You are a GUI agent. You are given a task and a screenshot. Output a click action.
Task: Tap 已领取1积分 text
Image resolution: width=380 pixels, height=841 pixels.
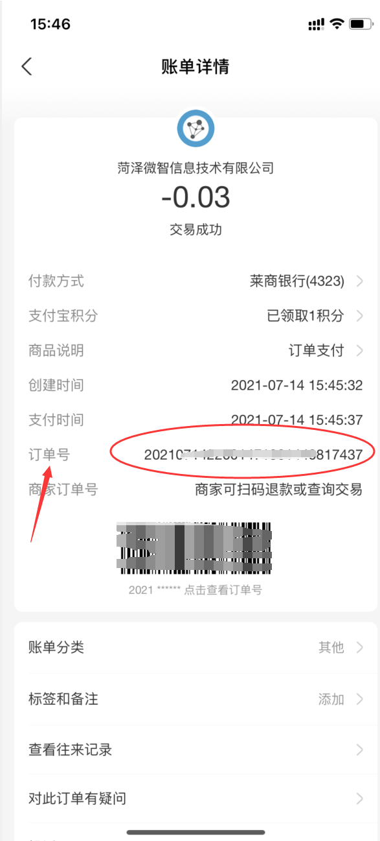(306, 316)
